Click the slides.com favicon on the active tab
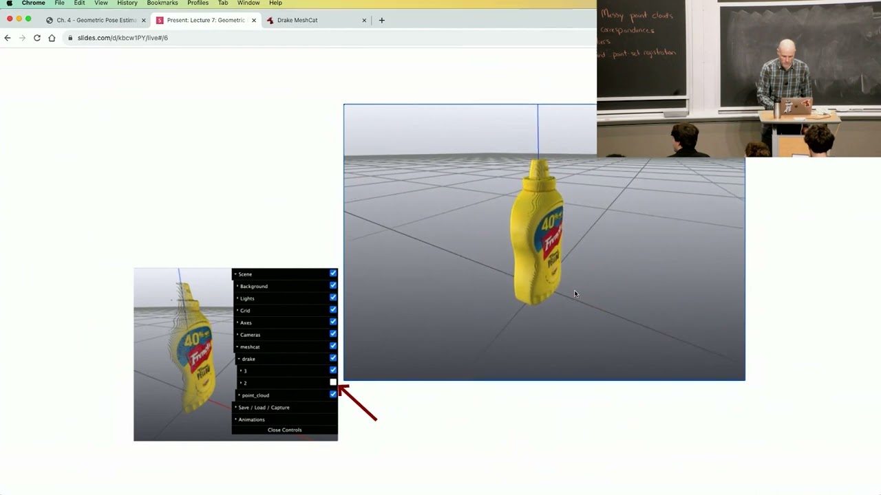The height and width of the screenshot is (495, 881). point(160,20)
